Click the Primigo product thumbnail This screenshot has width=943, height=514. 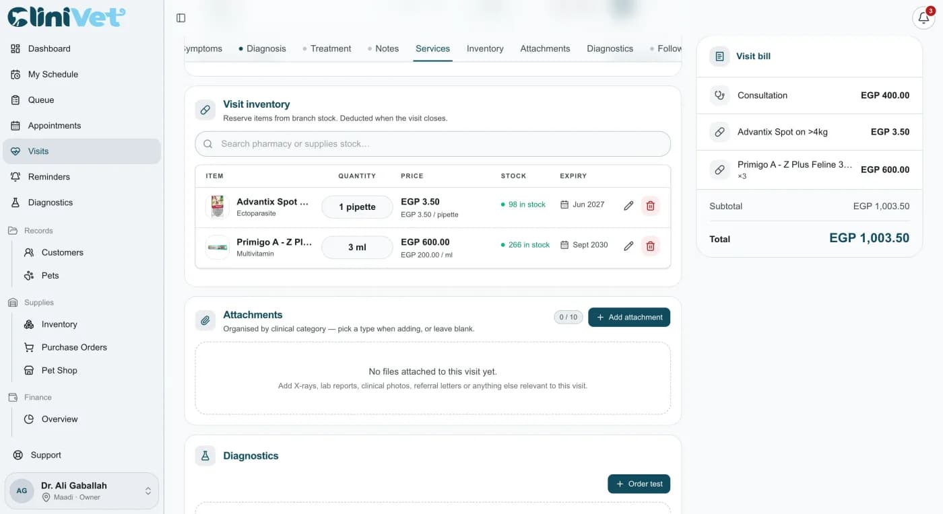pyautogui.click(x=217, y=247)
